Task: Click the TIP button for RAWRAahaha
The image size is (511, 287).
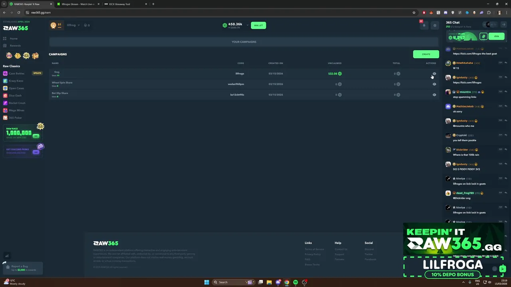Action: coord(500,63)
